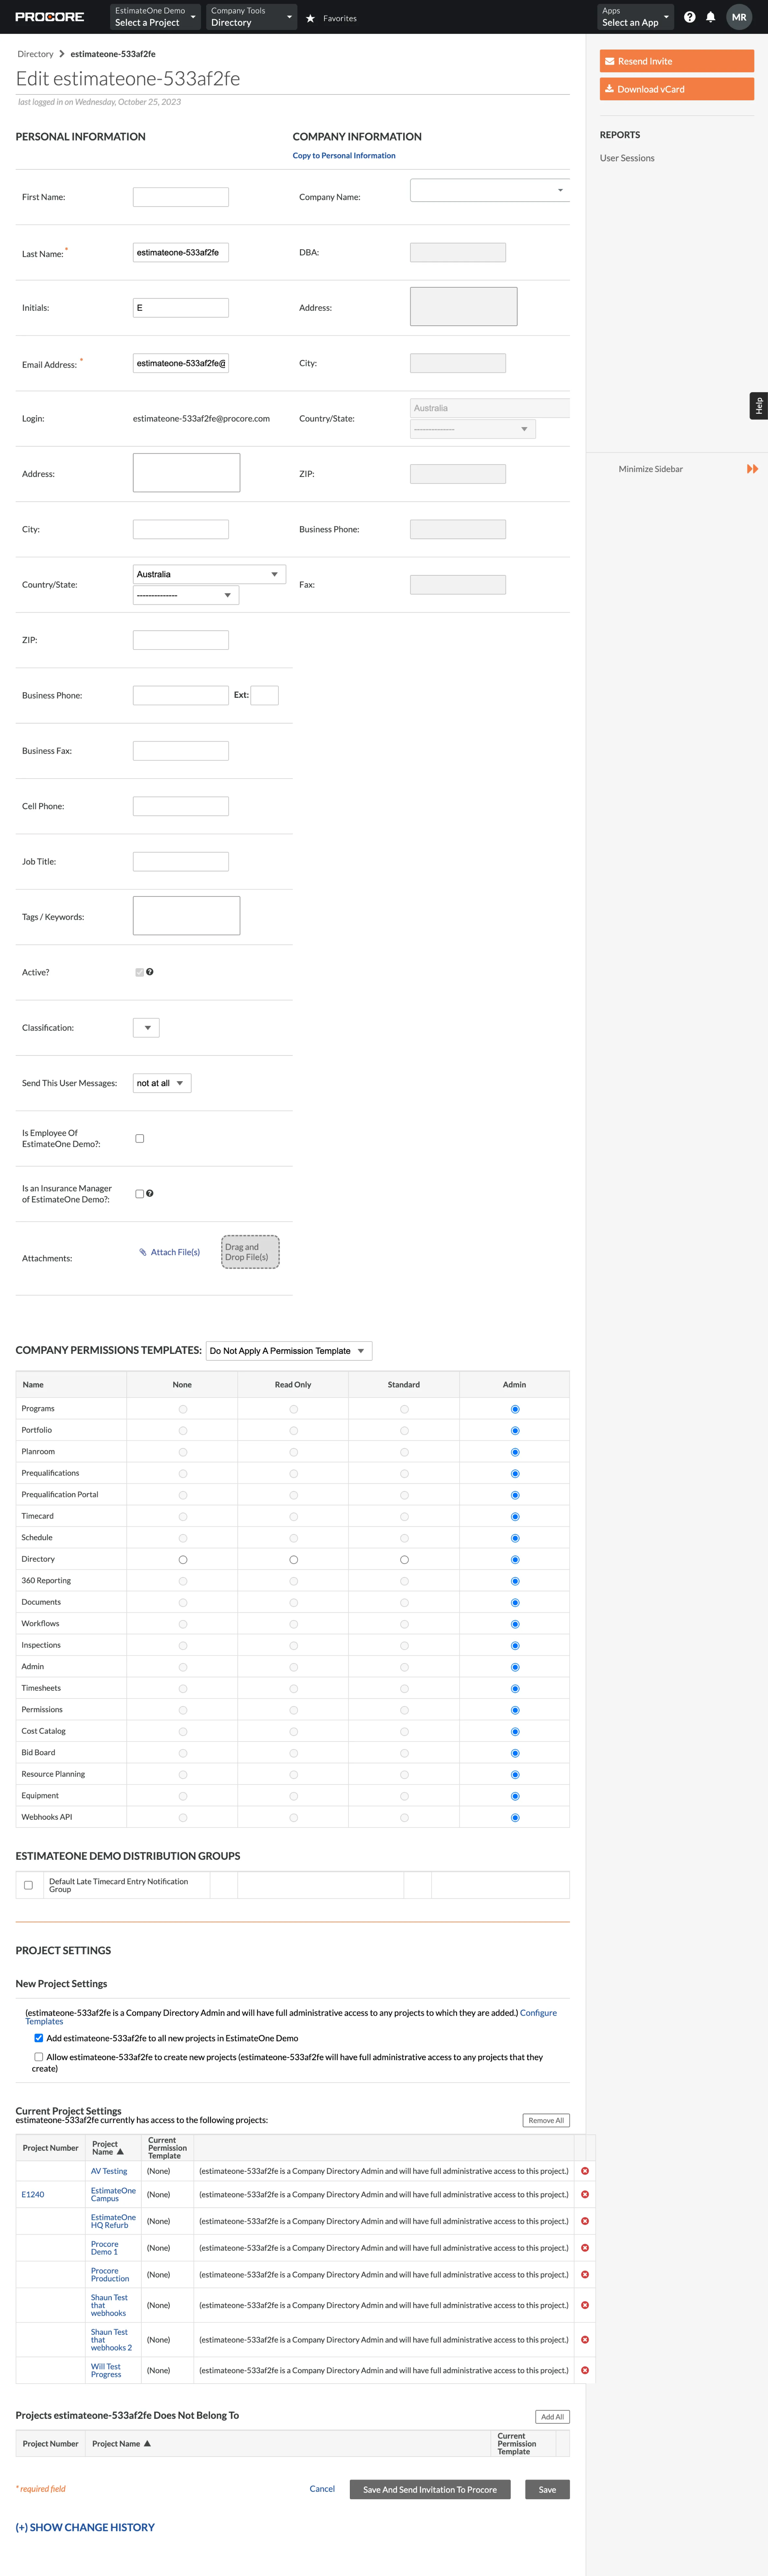Click the Drag and Drop File(s) area
Image resolution: width=768 pixels, height=2576 pixels.
tap(250, 1252)
